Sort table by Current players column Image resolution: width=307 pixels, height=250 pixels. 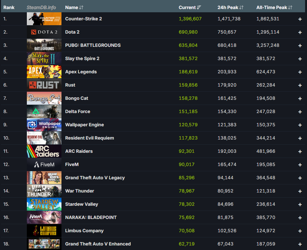tap(190, 7)
